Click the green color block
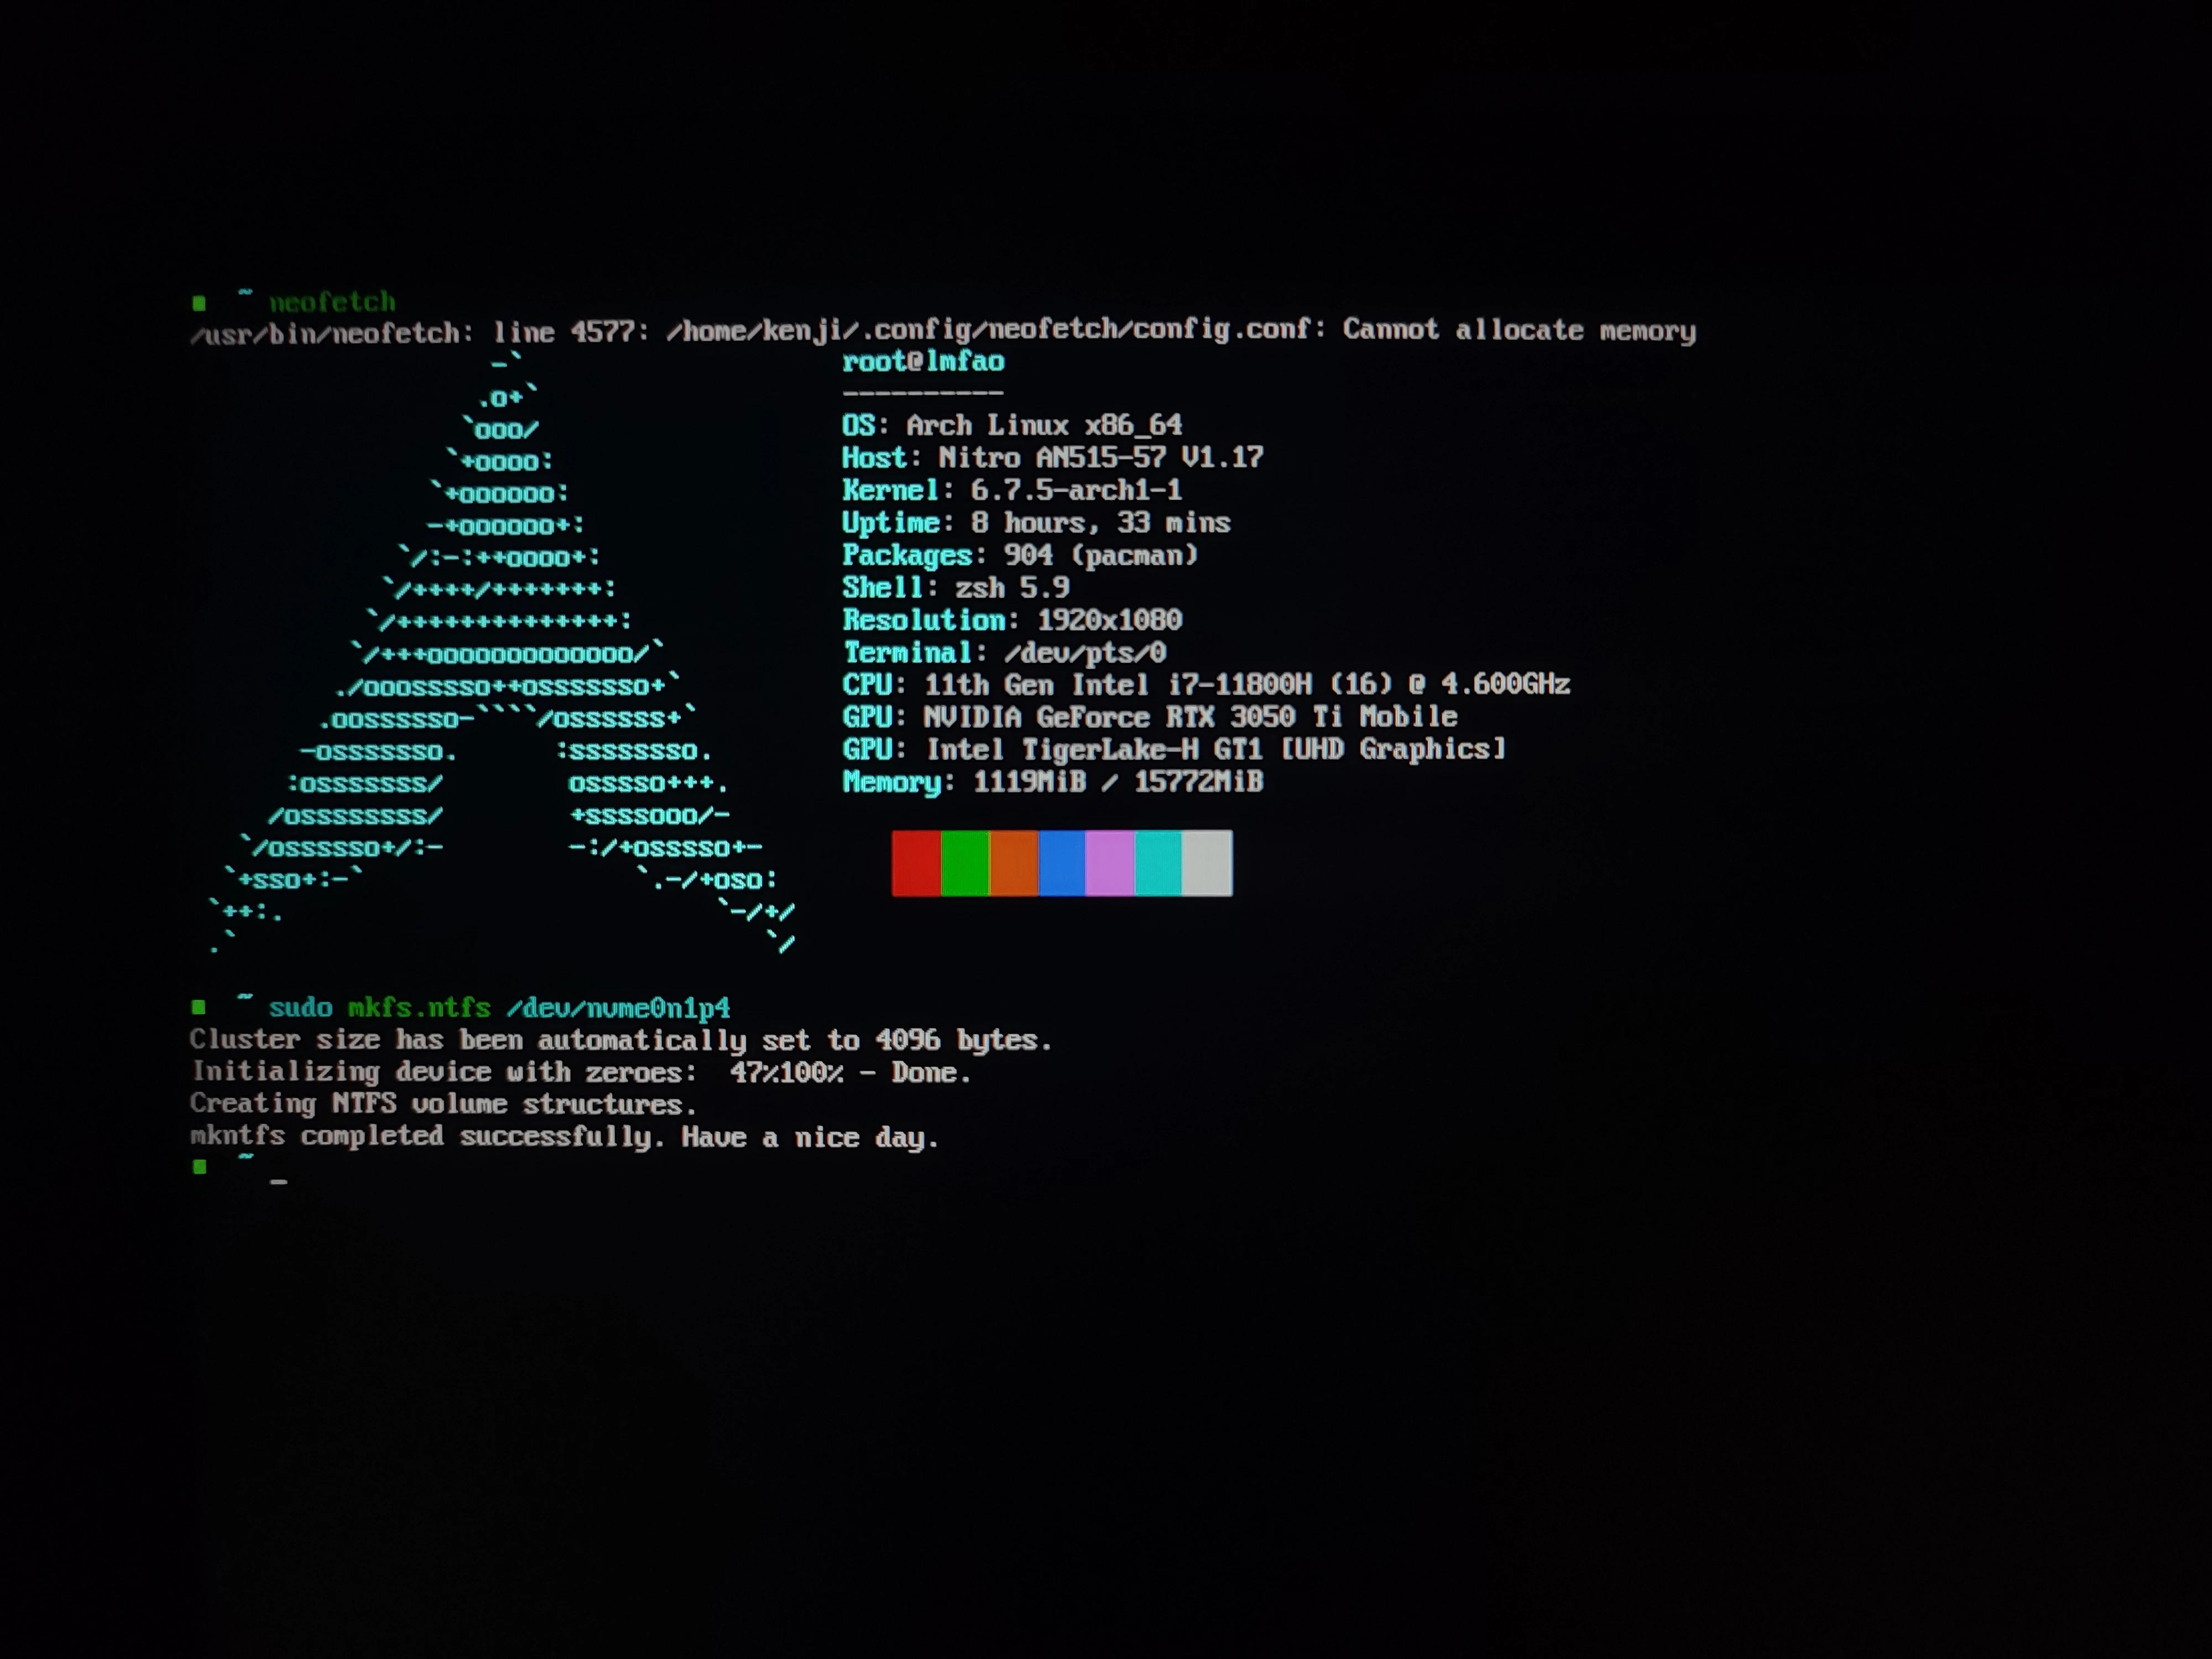This screenshot has width=2212, height=1659. coord(965,863)
